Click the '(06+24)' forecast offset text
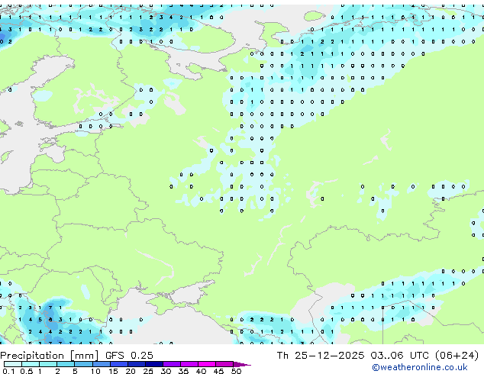The image size is (484, 374). 457,356
